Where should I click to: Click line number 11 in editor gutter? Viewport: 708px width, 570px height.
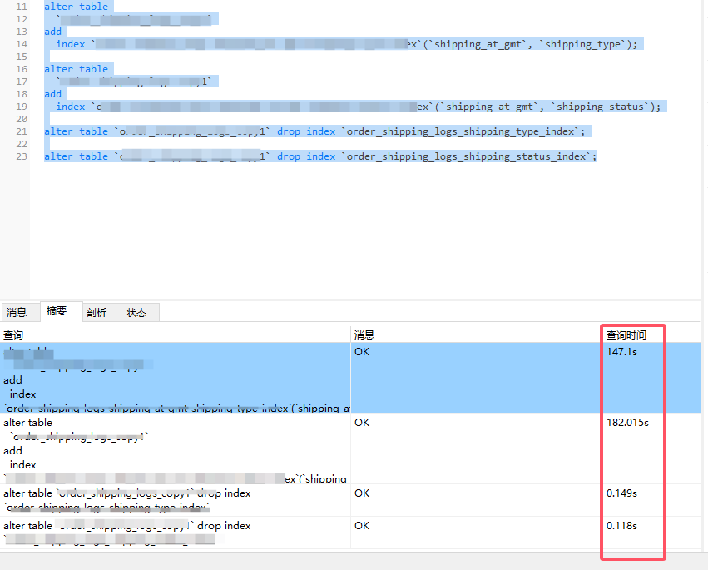coord(22,7)
